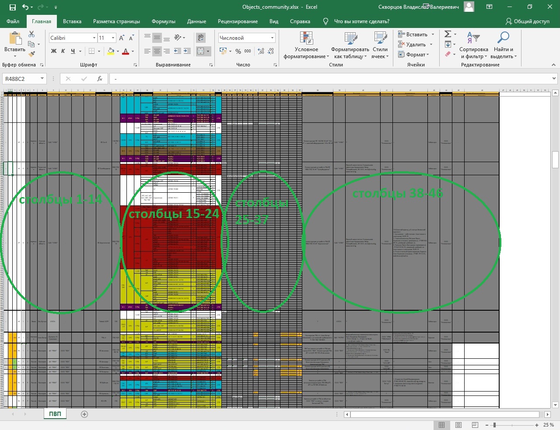Viewport: 560px width, 430px height.
Task: Decrease indent icon
Action: (178, 51)
